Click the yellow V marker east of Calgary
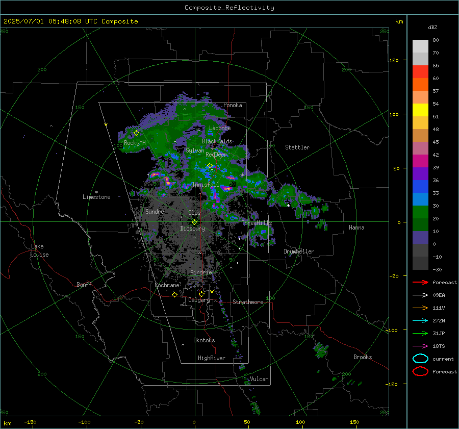Image resolution: width=459 pixels, height=429 pixels. (212, 292)
